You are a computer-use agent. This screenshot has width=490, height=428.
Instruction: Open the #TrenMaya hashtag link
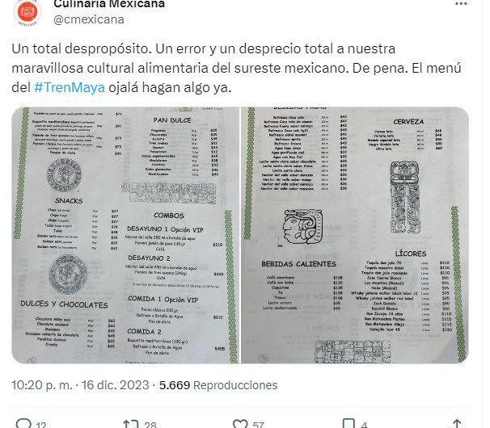70,87
